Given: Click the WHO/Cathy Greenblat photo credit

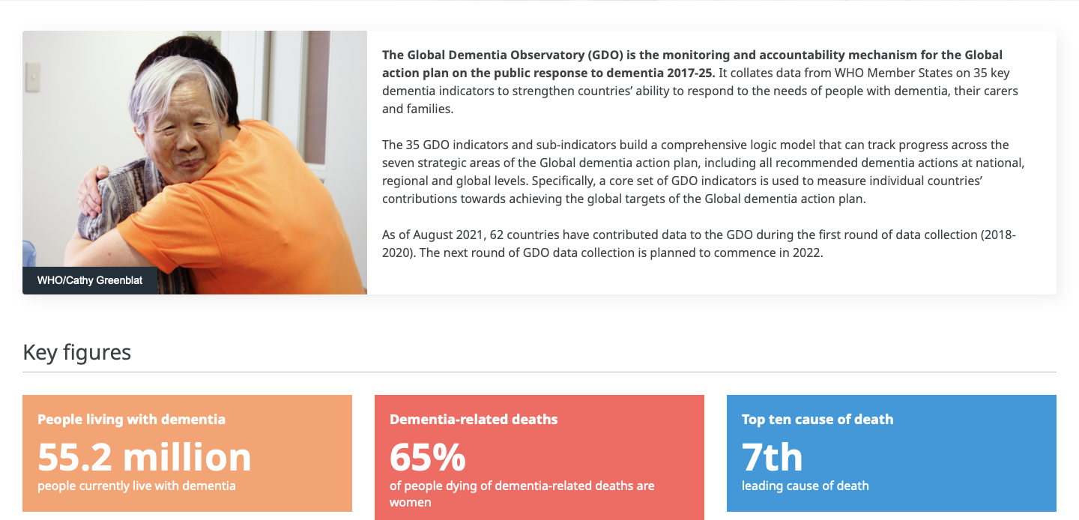Looking at the screenshot, I should point(90,281).
